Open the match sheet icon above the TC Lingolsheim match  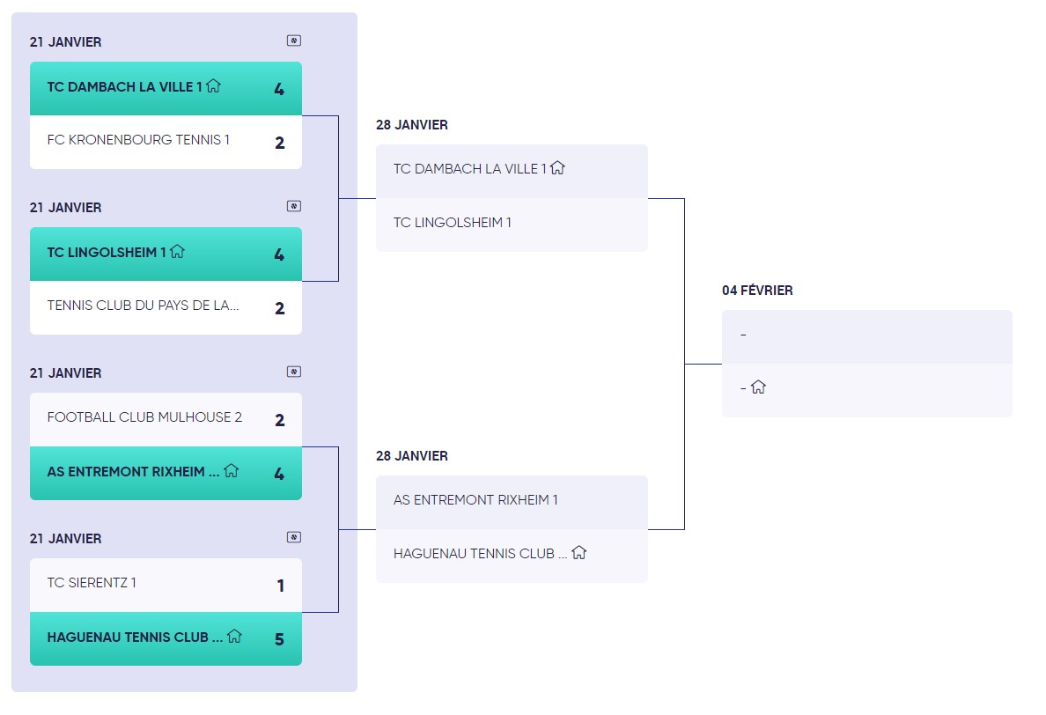pos(294,206)
